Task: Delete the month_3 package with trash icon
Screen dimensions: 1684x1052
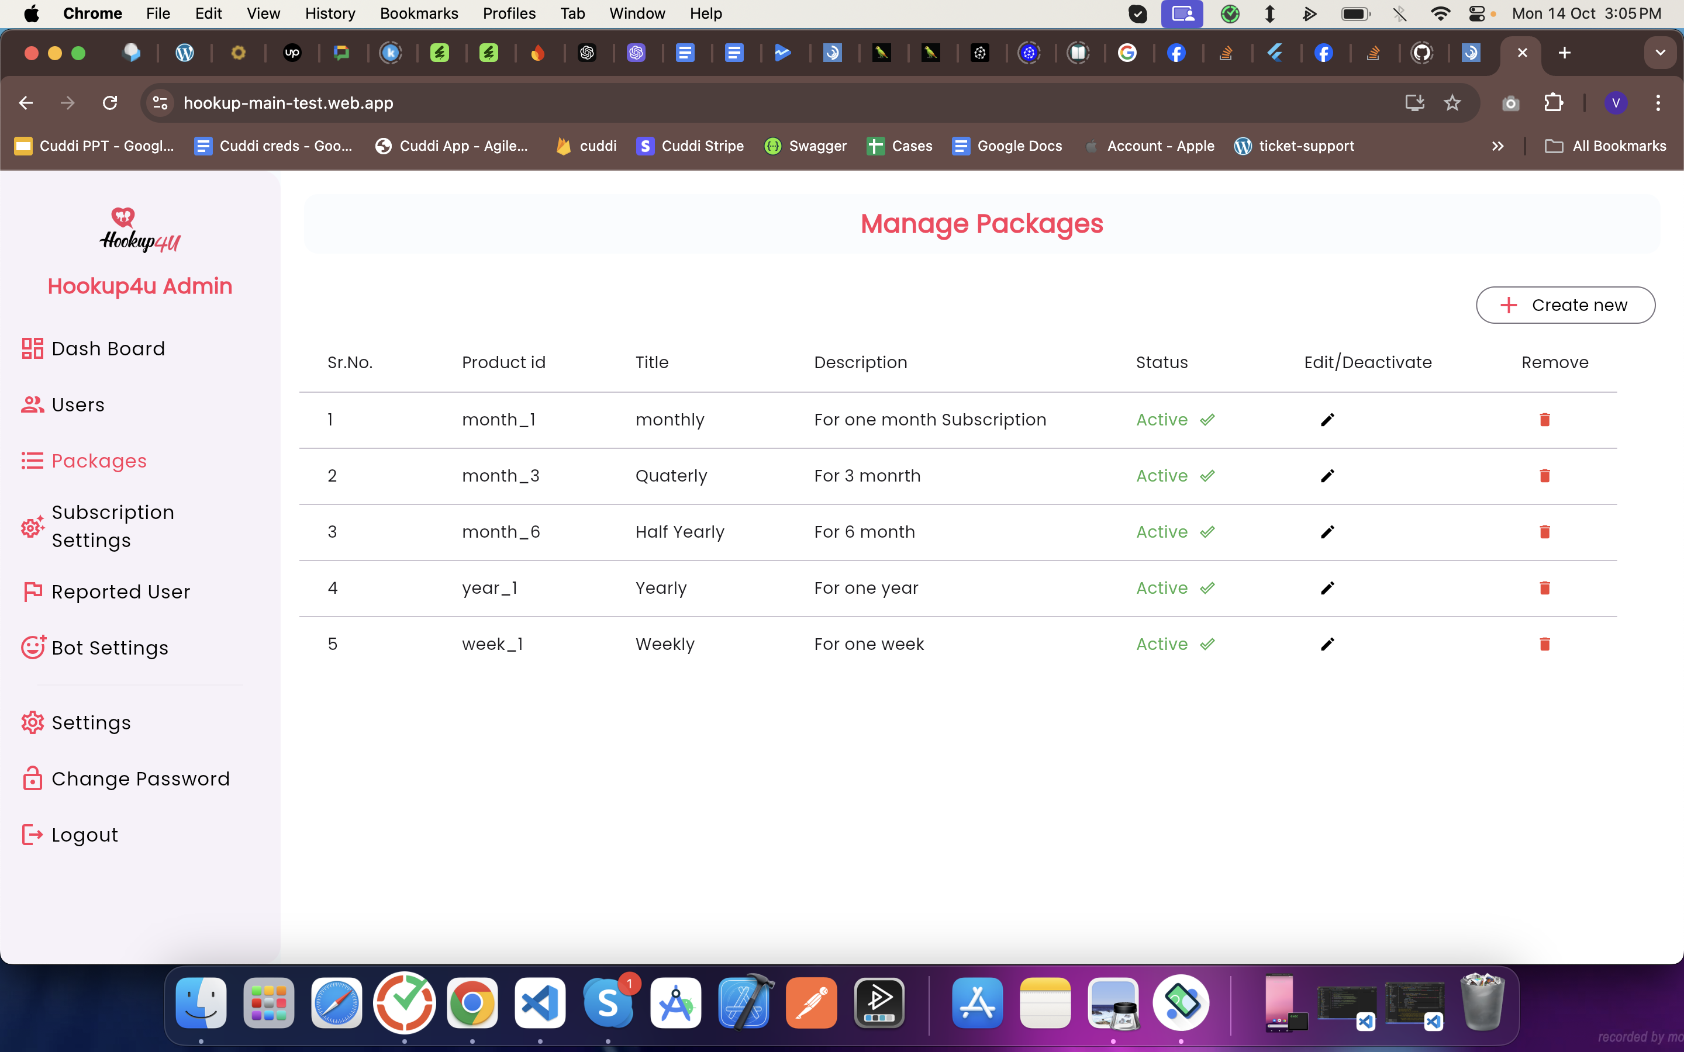Action: pos(1544,476)
